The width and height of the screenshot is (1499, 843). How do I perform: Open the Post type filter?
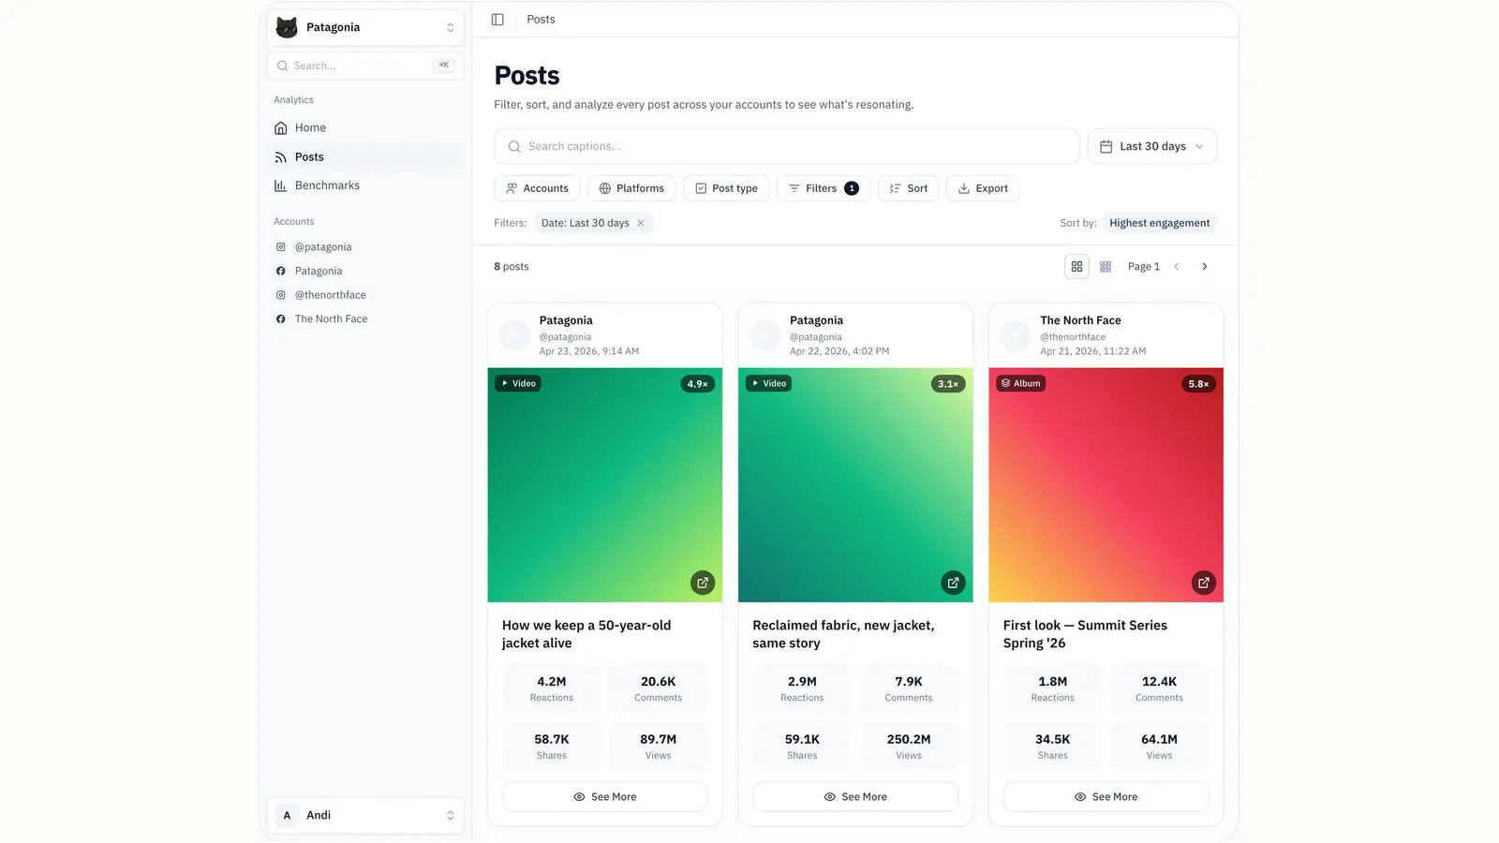click(726, 188)
